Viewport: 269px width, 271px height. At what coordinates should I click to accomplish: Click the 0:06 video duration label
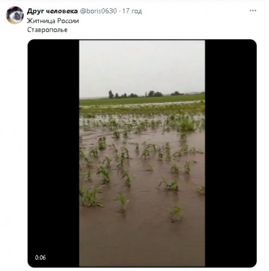(x=40, y=257)
